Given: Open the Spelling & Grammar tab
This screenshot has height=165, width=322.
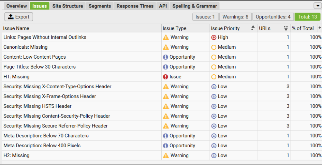Looking at the screenshot, I should coord(194,6).
